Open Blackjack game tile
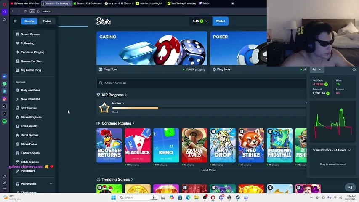Screen dimensions: 359x202 click(x=138, y=145)
